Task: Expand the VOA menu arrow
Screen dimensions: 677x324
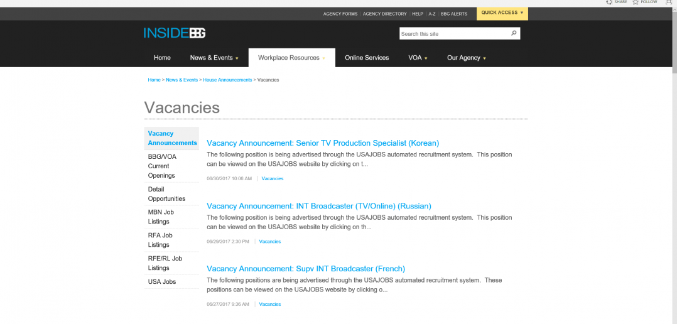Action: tap(426, 58)
